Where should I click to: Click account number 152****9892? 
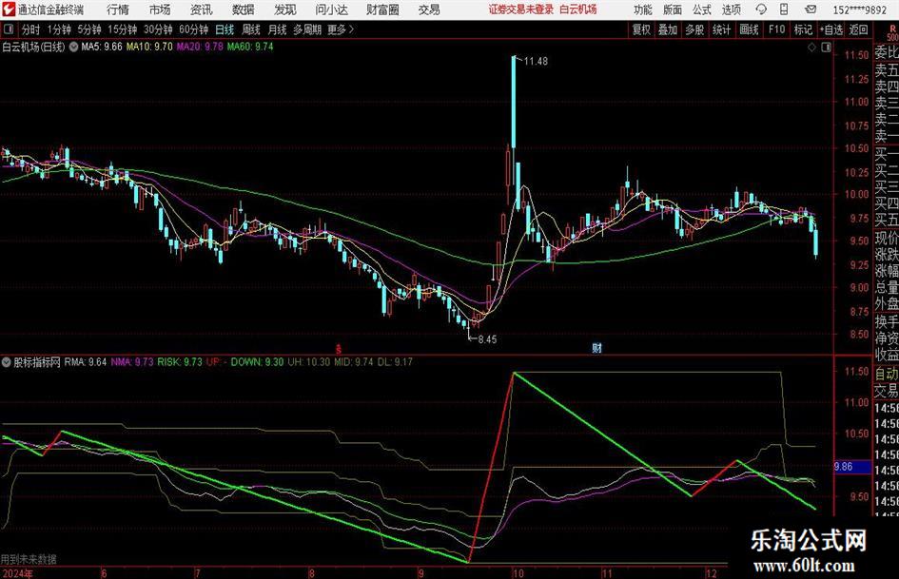[x=859, y=10]
